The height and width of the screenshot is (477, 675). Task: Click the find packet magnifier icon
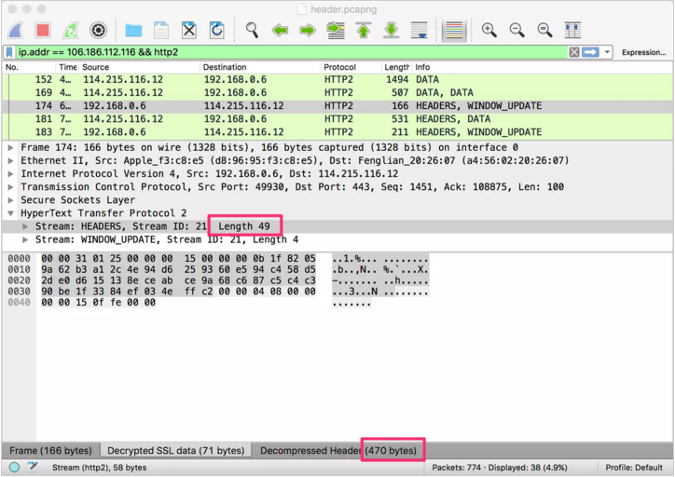tap(252, 31)
